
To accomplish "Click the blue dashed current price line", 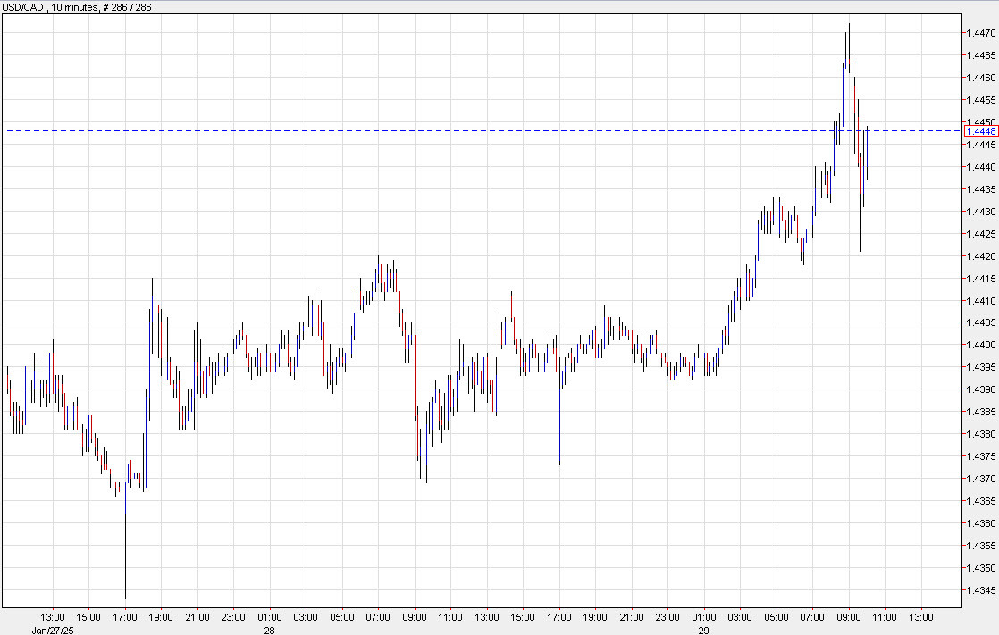I will (447, 131).
